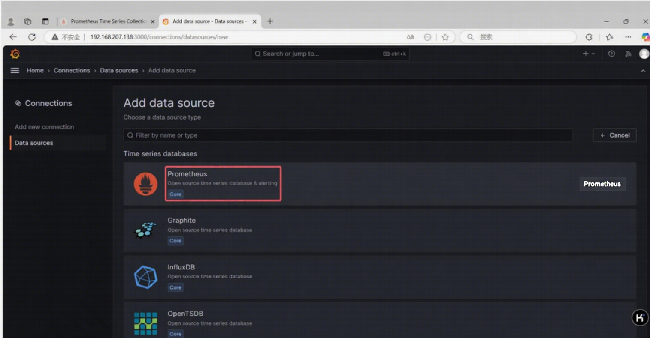Screen dimensions: 650x338
Task: Toggle the vertical tabs icon
Action: [x=45, y=21]
